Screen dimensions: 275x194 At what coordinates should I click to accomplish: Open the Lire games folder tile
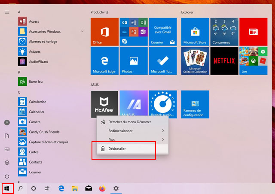click(254, 61)
